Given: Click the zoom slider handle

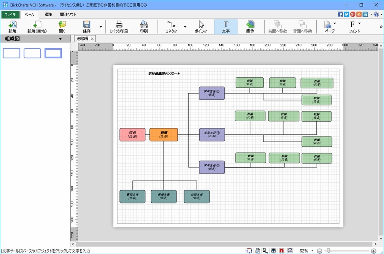Looking at the screenshot, I should coord(328,250).
